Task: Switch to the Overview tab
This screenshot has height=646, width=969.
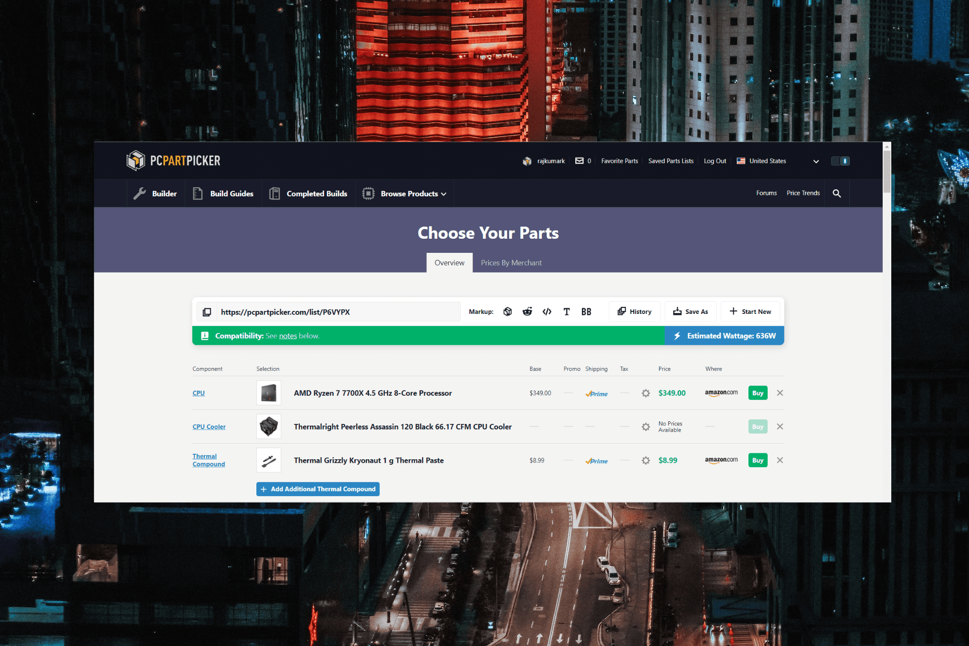Action: tap(449, 262)
